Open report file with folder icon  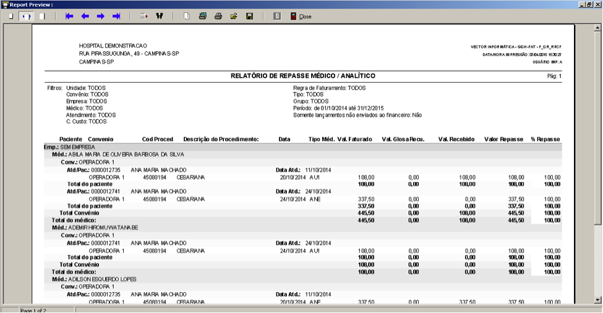(234, 16)
